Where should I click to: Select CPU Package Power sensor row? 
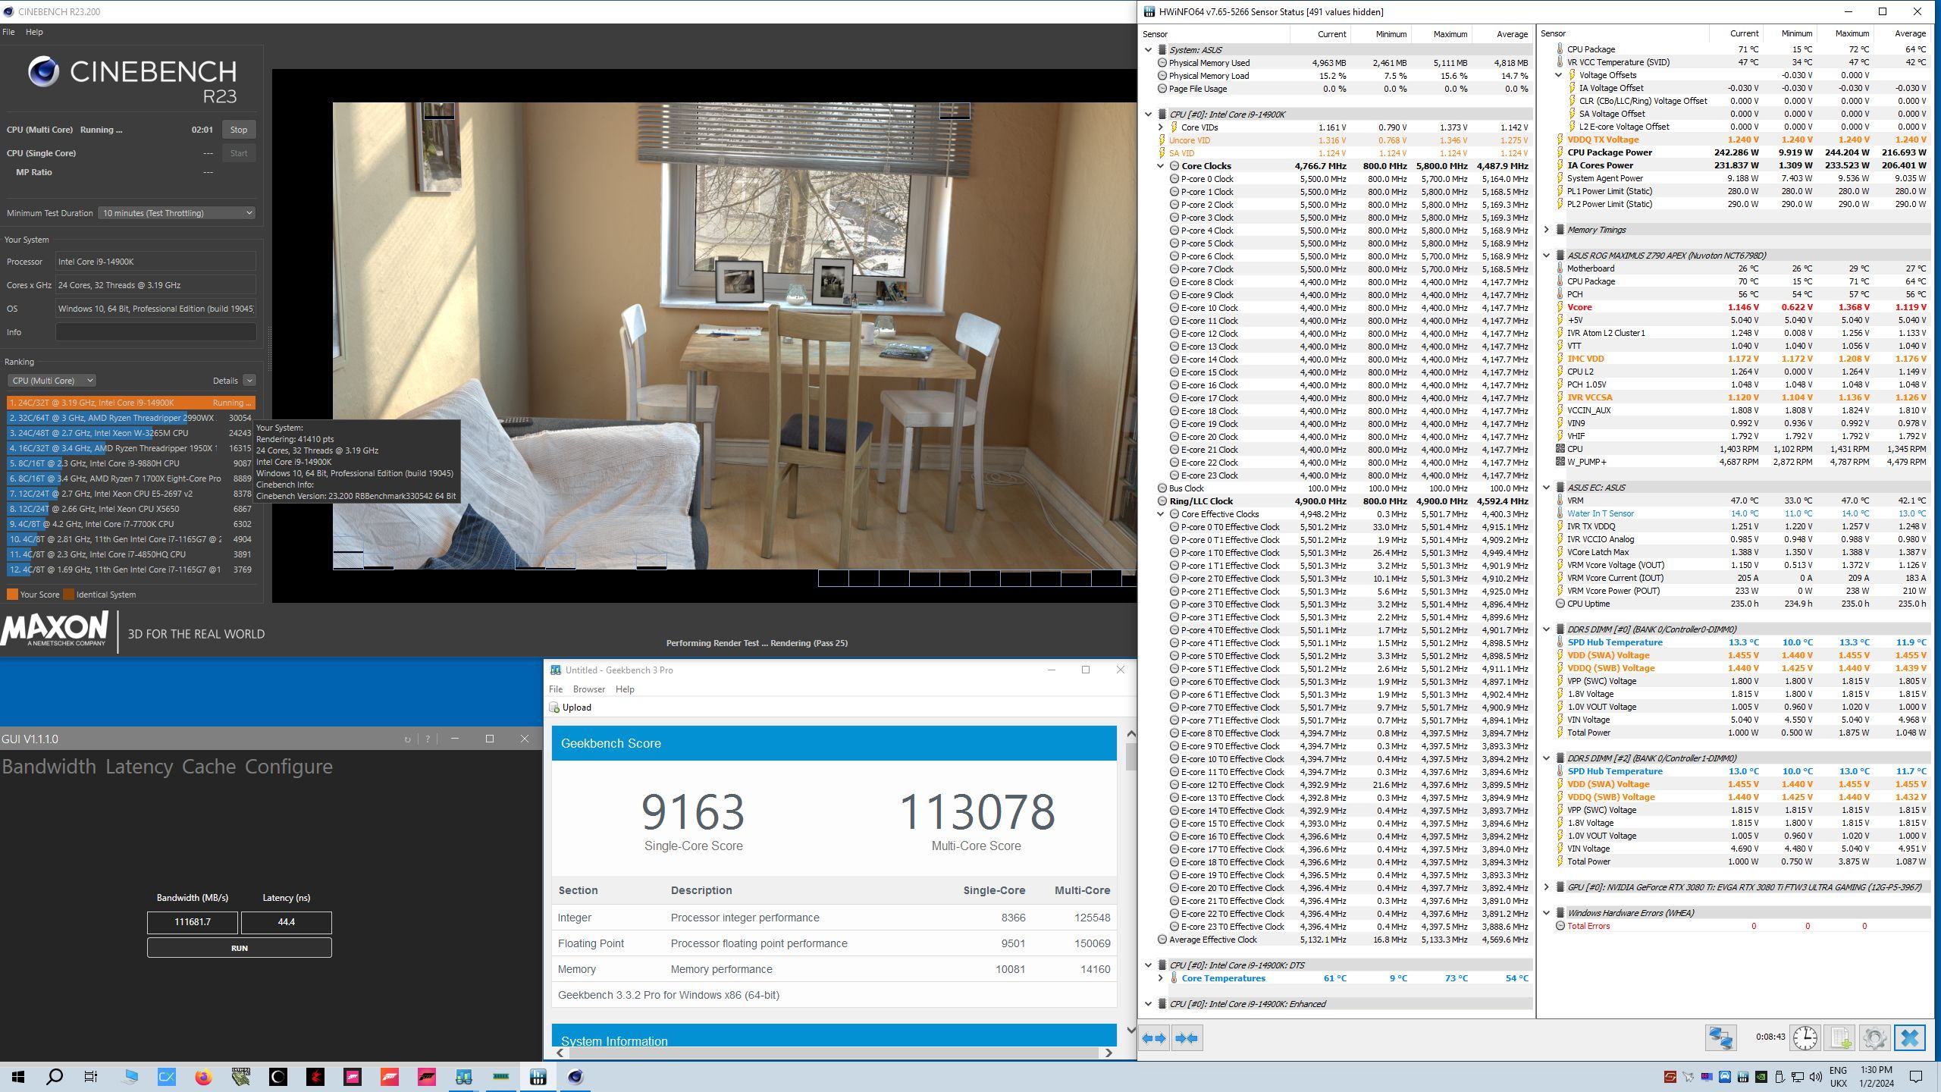coord(1741,152)
